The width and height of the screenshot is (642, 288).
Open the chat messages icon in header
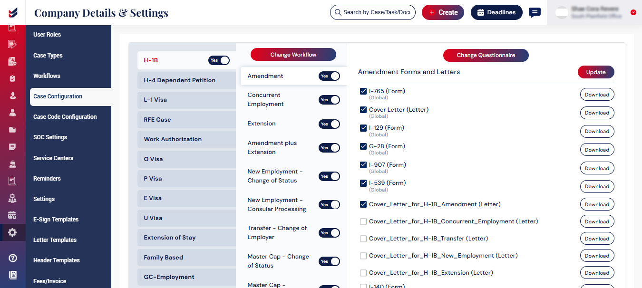click(535, 13)
